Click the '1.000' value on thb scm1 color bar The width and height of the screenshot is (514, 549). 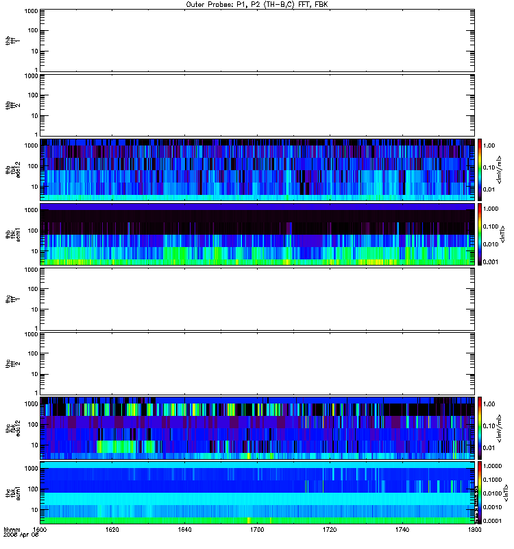(491, 209)
